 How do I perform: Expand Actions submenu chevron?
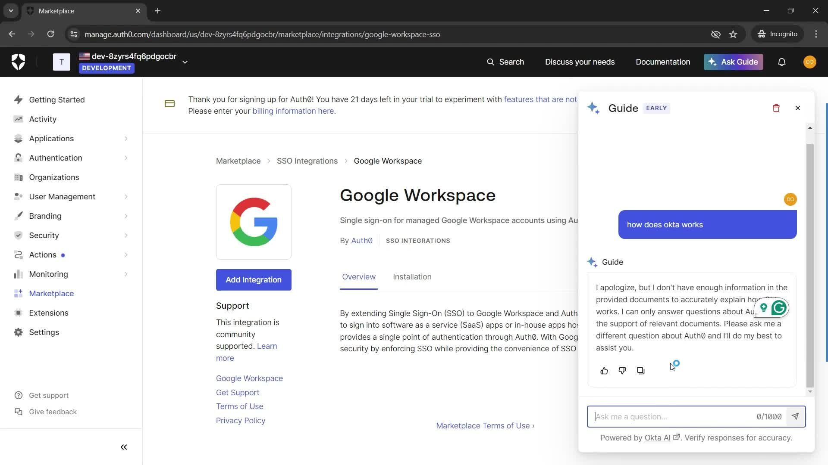[126, 255]
